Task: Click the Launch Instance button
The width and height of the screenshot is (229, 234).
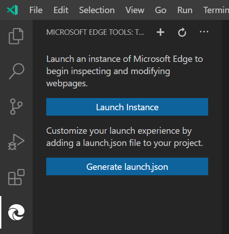Action: click(x=127, y=107)
